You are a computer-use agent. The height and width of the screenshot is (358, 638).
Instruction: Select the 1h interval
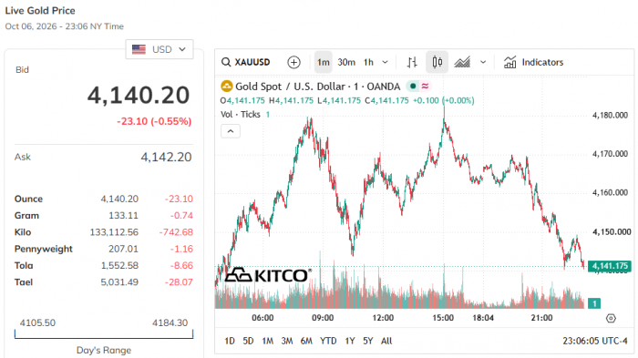point(368,62)
